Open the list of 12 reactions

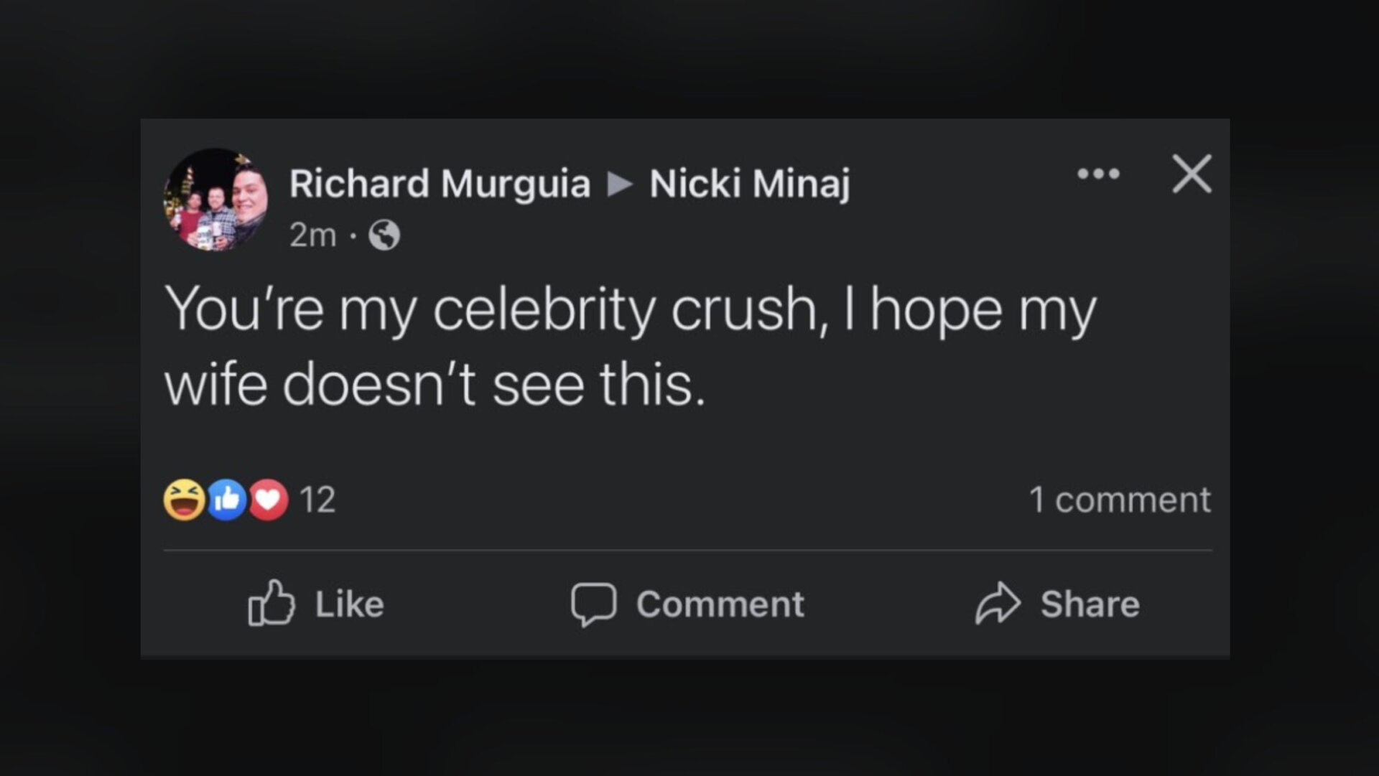pos(321,498)
